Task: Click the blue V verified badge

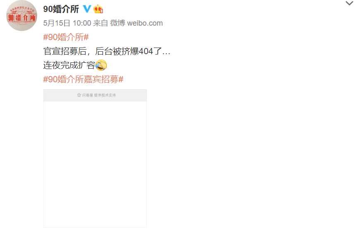Action: [x=87, y=9]
